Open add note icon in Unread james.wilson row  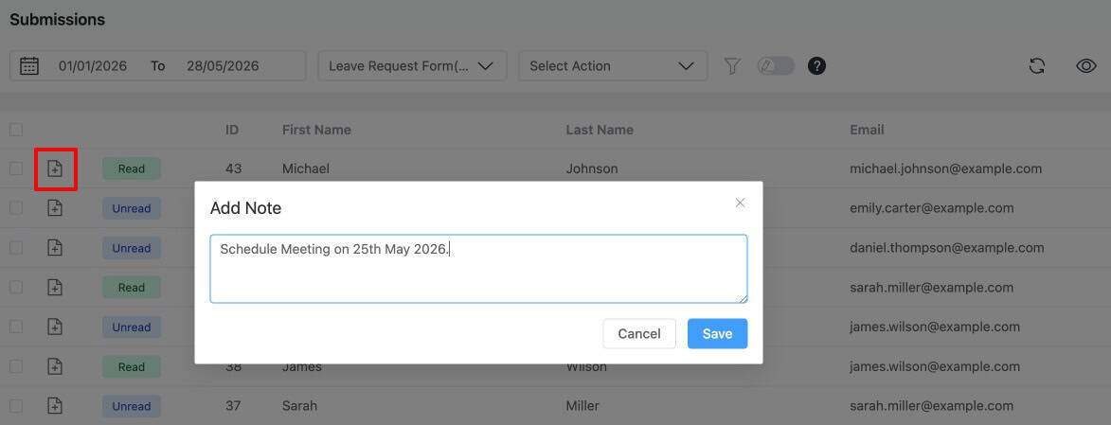click(x=55, y=327)
